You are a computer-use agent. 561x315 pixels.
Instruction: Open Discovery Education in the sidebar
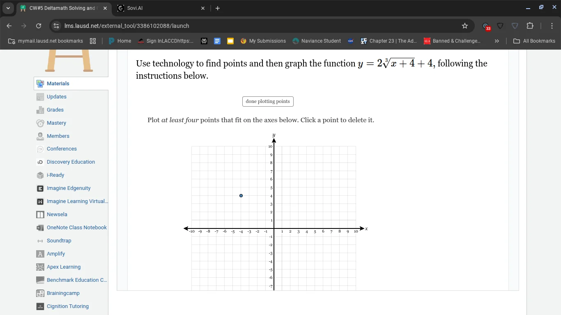(x=71, y=162)
